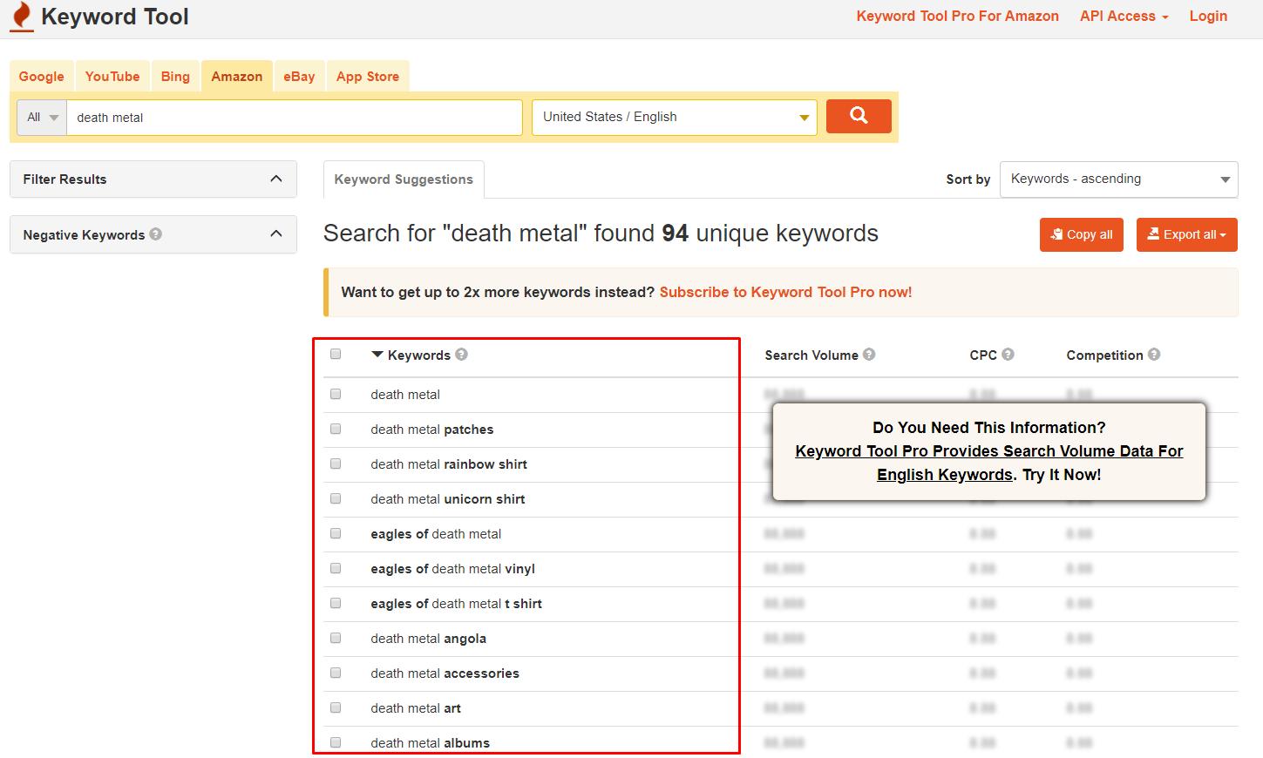Click help icon beside CPC header
Viewport: 1263px width, 758px height.
pyautogui.click(x=1008, y=354)
